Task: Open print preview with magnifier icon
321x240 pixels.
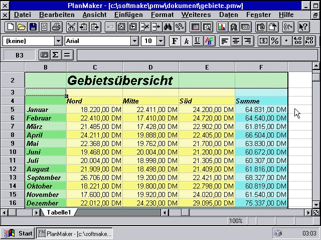Action: coord(207,27)
